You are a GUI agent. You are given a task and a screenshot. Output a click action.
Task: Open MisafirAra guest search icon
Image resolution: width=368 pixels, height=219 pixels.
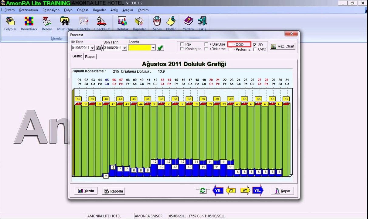(x=65, y=23)
